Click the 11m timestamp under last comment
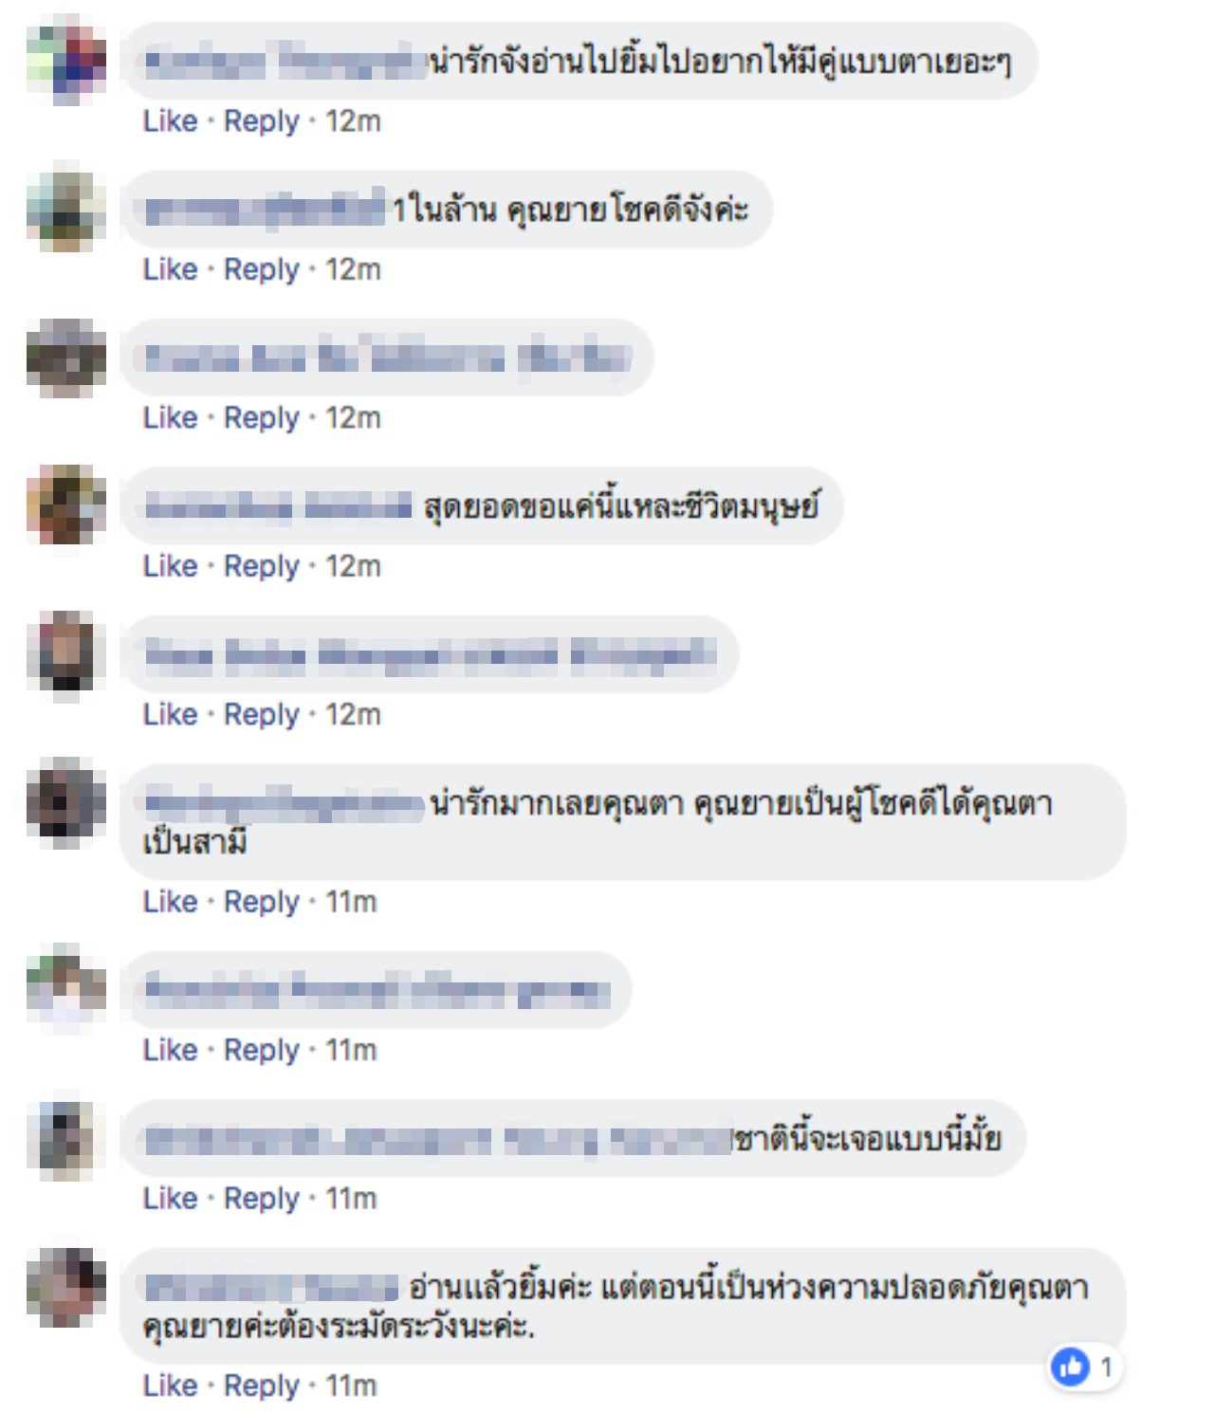Image resolution: width=1214 pixels, height=1413 pixels. (351, 1385)
